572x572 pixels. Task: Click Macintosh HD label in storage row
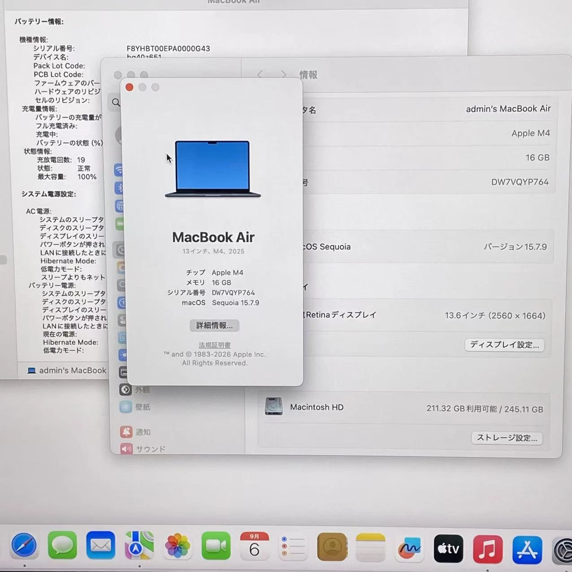pyautogui.click(x=316, y=407)
